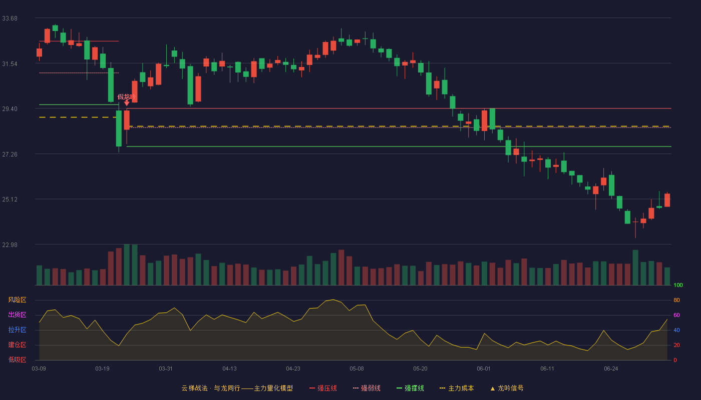701x400 pixels.
Task: Click the 33.68 price axis label
Action: 10,18
